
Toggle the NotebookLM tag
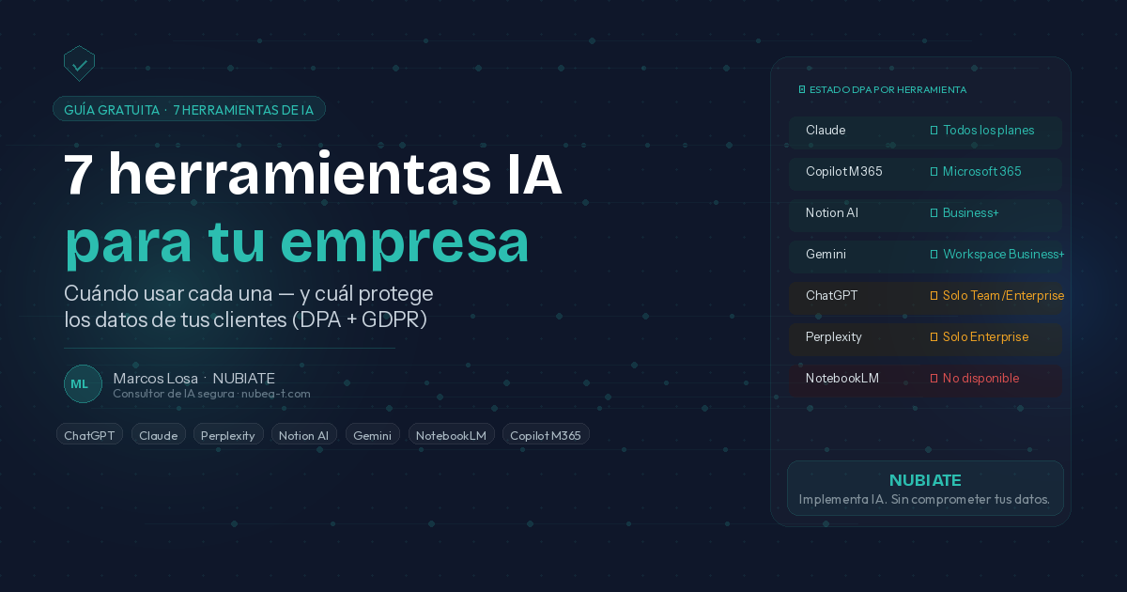tap(451, 435)
